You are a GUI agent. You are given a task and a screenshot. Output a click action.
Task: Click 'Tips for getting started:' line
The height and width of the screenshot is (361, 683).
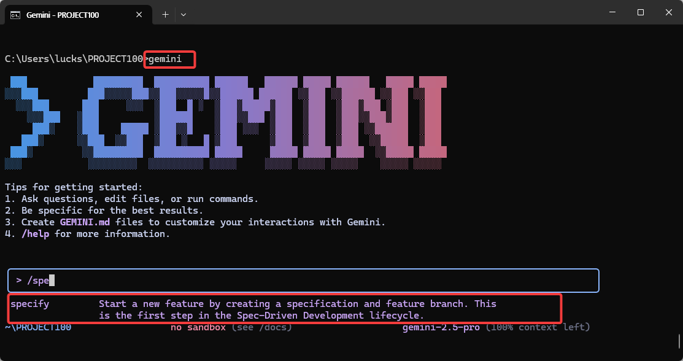pos(74,187)
